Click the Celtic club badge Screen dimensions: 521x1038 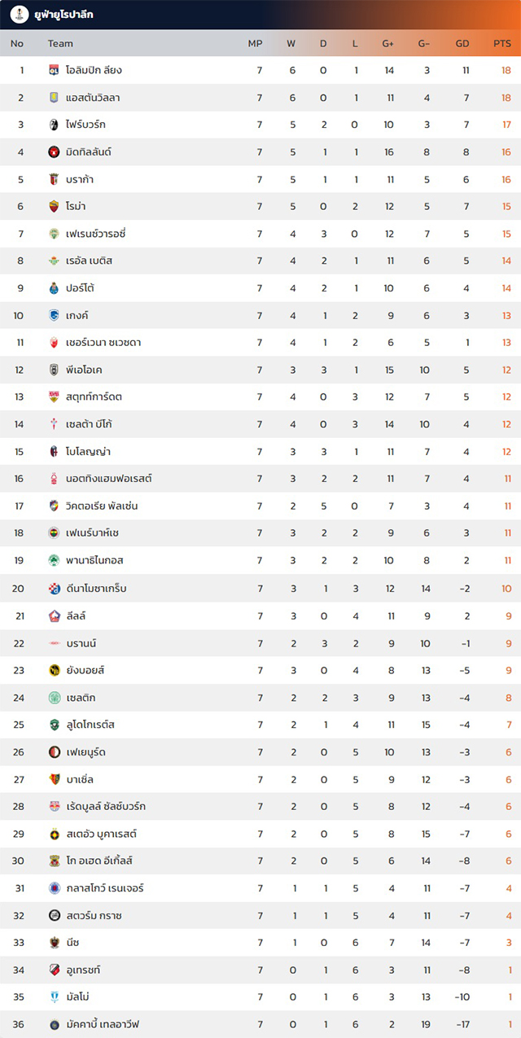pos(55,698)
